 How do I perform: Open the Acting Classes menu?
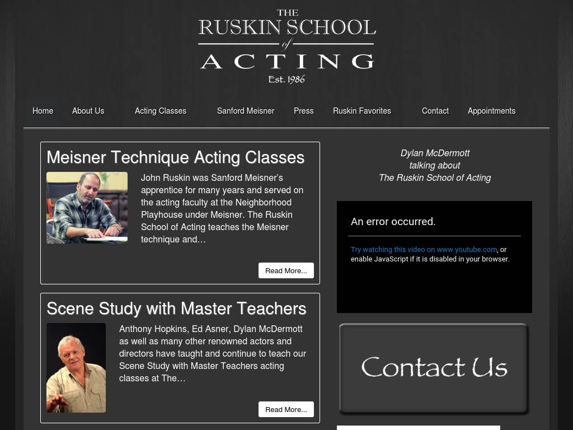click(161, 111)
